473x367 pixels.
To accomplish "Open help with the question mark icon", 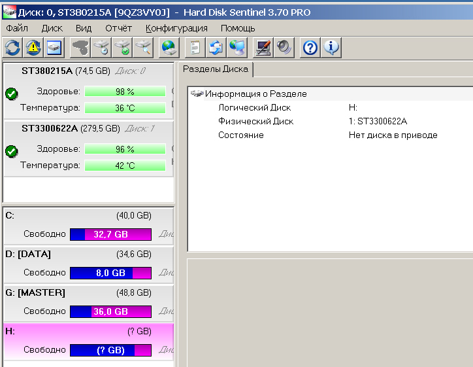I will 310,47.
